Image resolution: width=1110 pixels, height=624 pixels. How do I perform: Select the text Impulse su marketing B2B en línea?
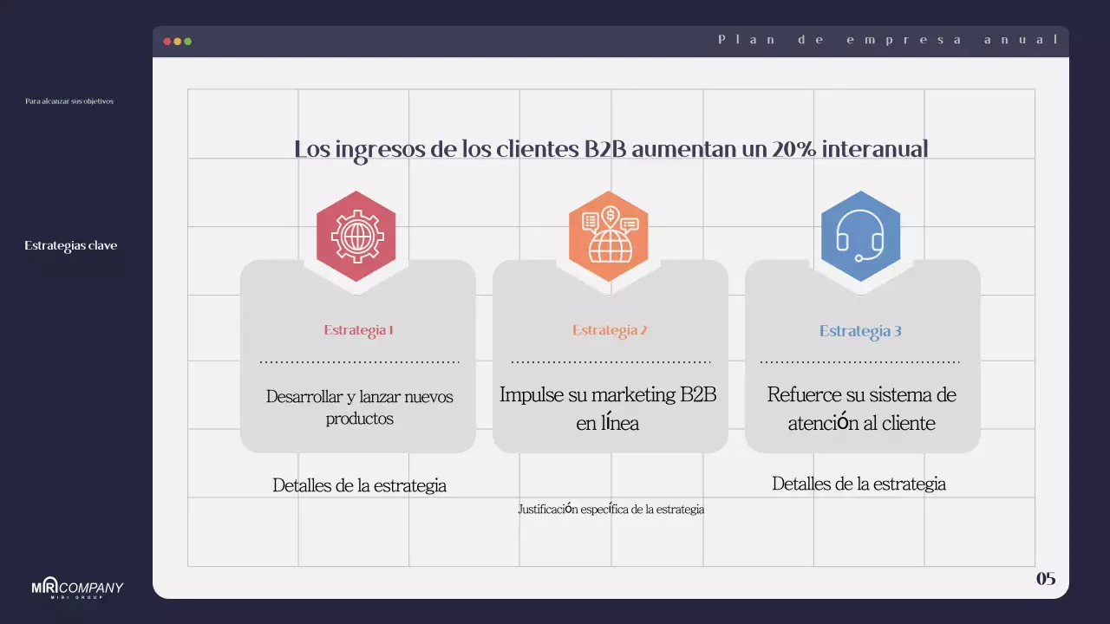point(610,408)
